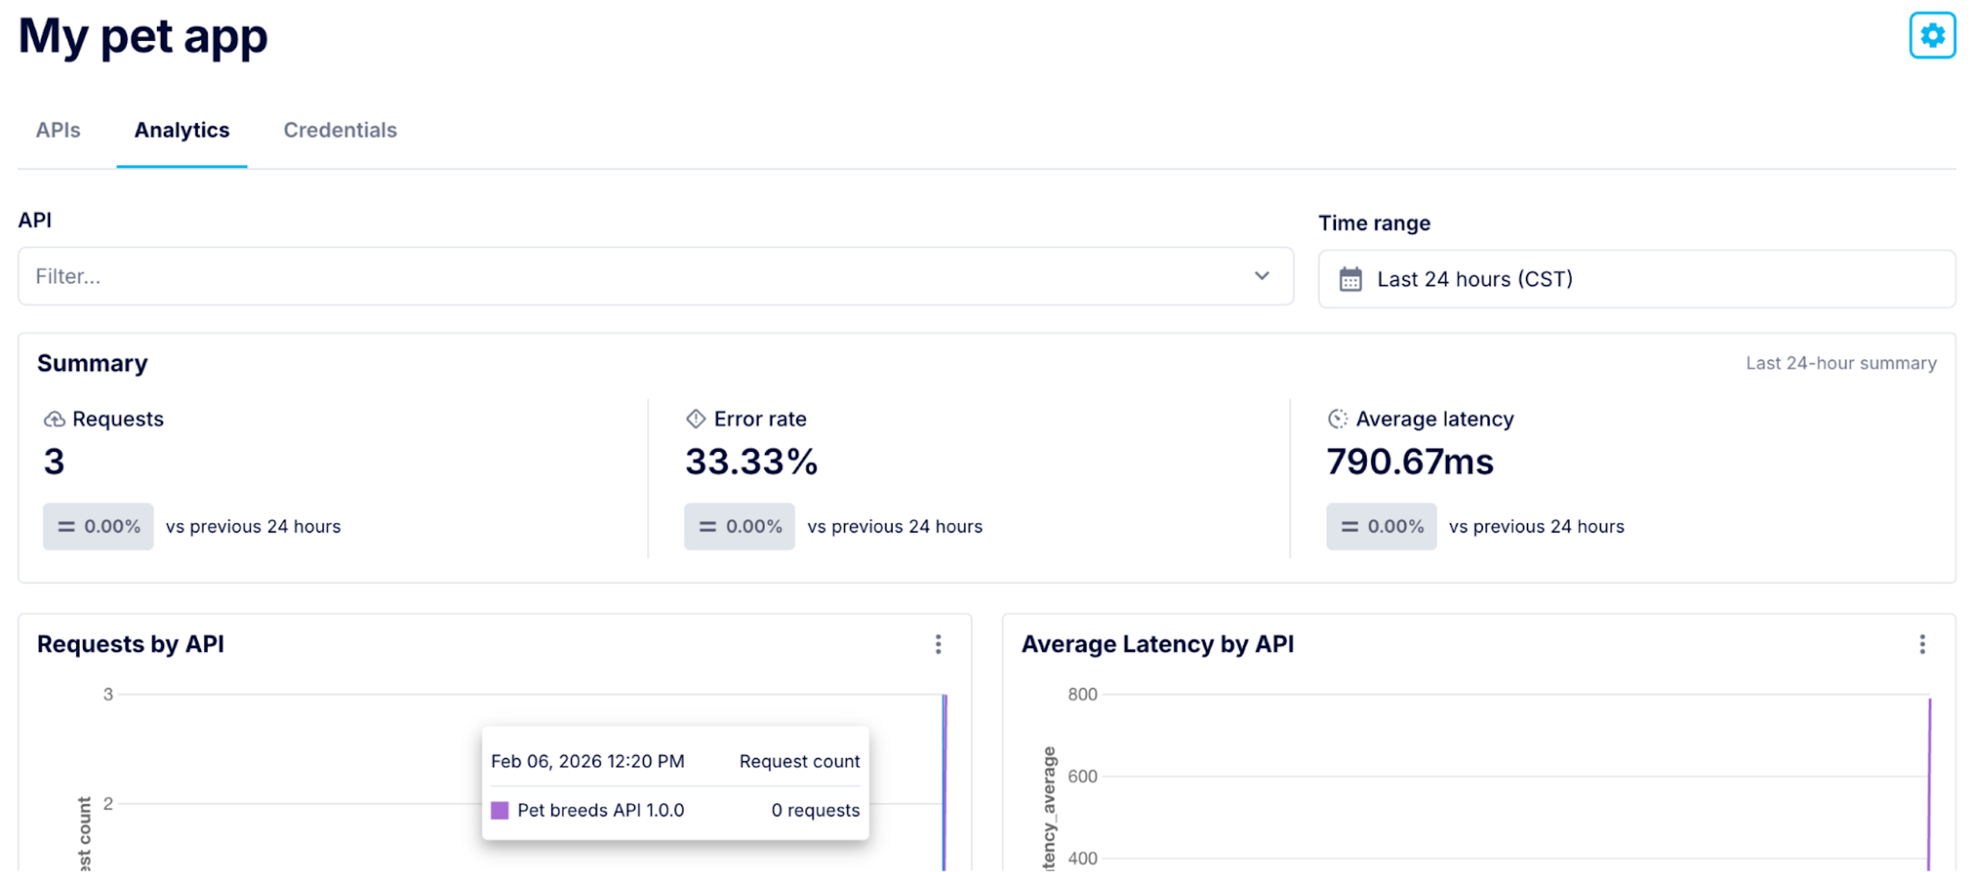The image size is (1970, 872).
Task: Click the Error rate 0.00% change badge
Action: (739, 526)
